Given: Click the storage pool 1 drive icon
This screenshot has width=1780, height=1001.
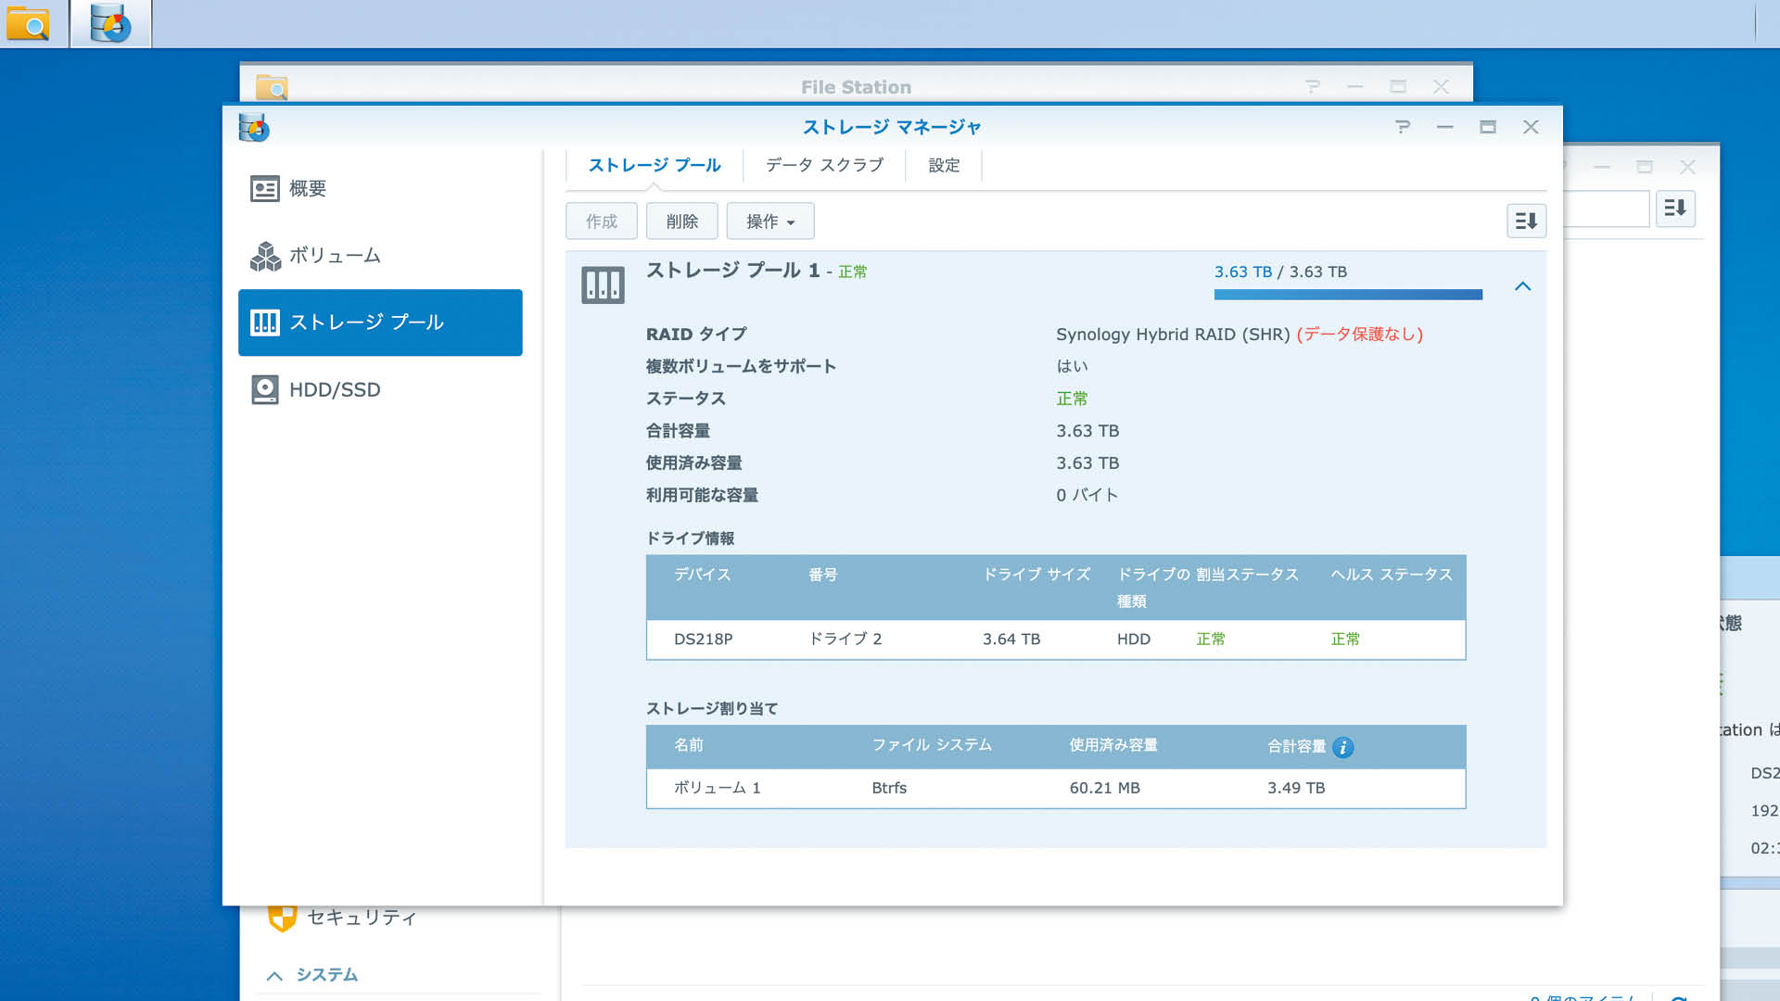Looking at the screenshot, I should coord(603,285).
